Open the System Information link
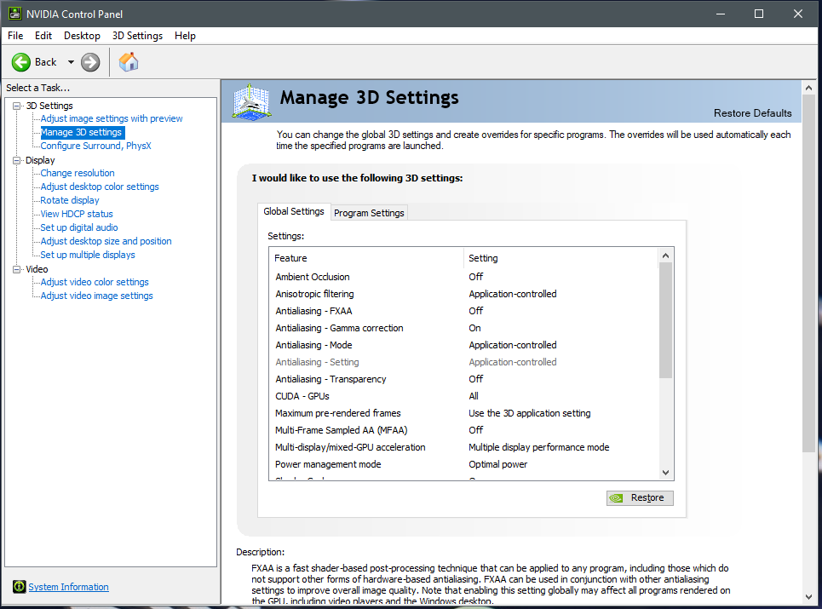822x609 pixels. point(68,587)
